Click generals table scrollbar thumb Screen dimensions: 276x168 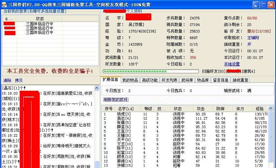coord(270,136)
